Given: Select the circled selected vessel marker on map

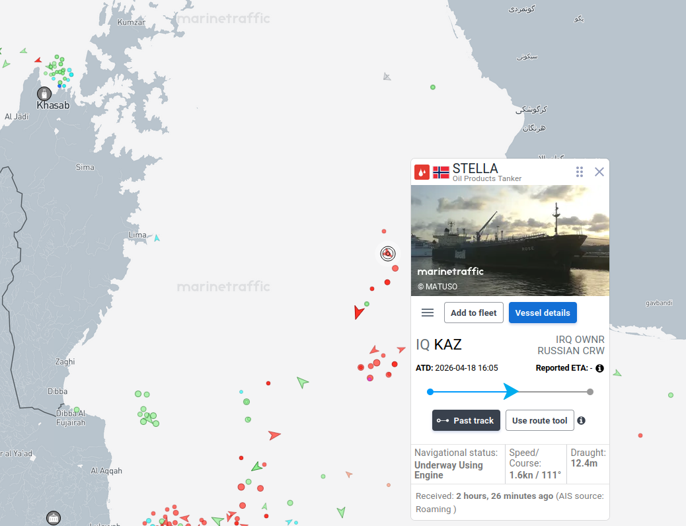Looking at the screenshot, I should click(388, 254).
